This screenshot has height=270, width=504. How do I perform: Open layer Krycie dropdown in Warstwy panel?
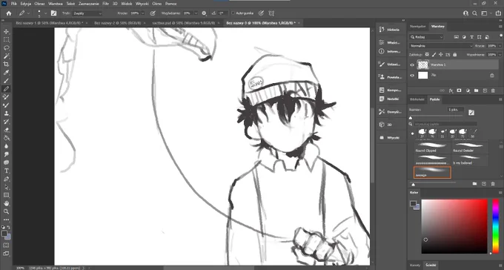point(500,46)
